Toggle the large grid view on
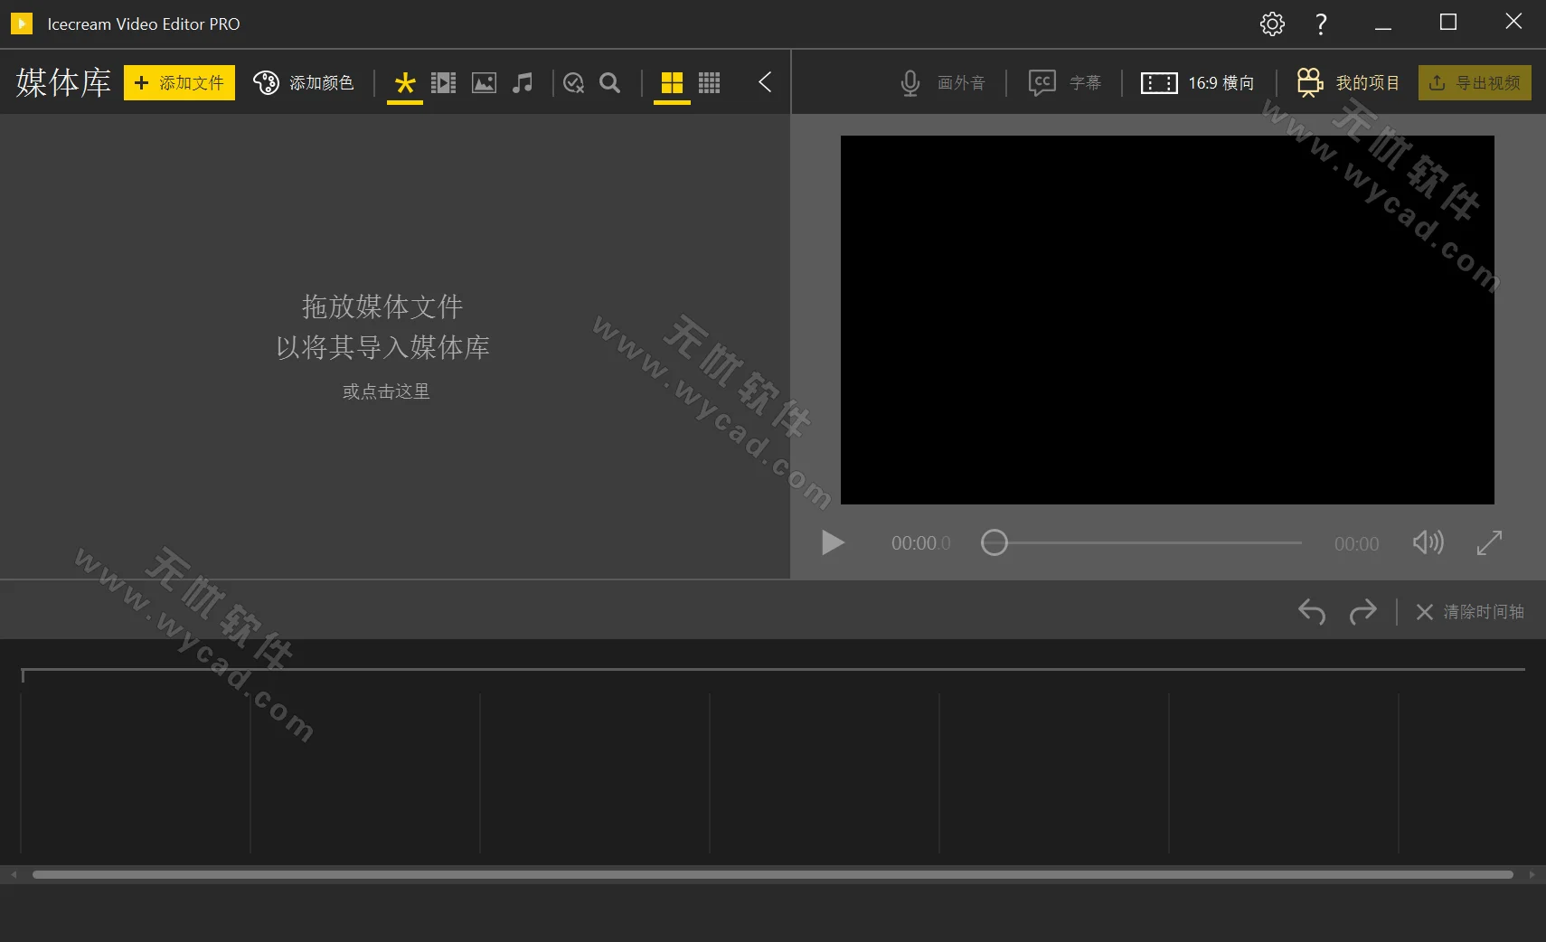The width and height of the screenshot is (1546, 942). click(x=671, y=82)
